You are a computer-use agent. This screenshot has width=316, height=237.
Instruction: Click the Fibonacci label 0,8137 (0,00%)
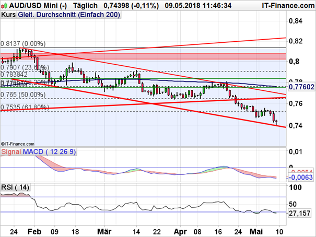click(23, 44)
